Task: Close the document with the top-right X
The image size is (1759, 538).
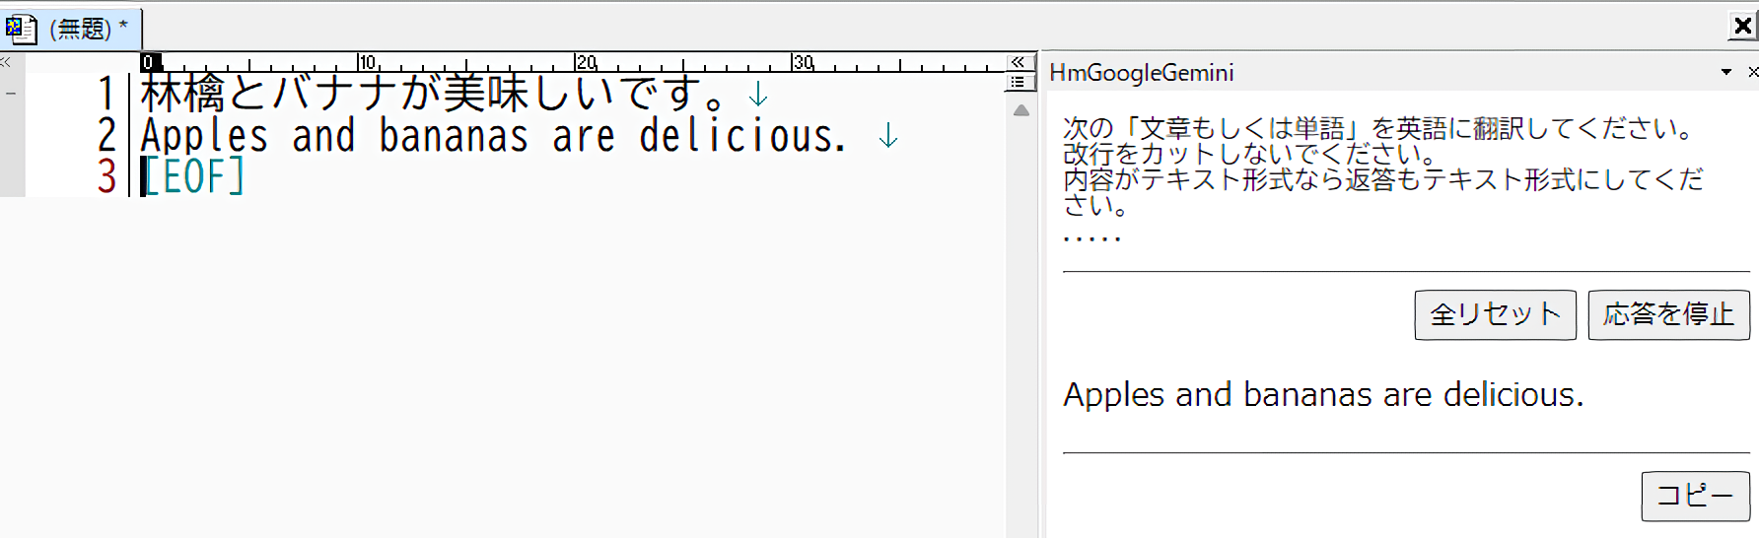Action: [x=1743, y=27]
